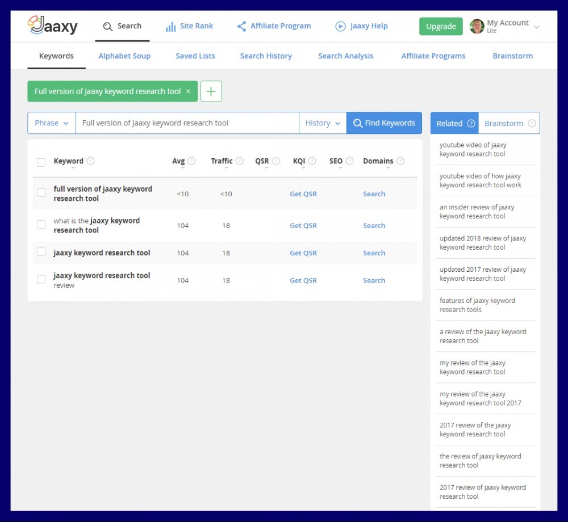This screenshot has height=522, width=568.
Task: Open the History dropdown
Action: (x=323, y=123)
